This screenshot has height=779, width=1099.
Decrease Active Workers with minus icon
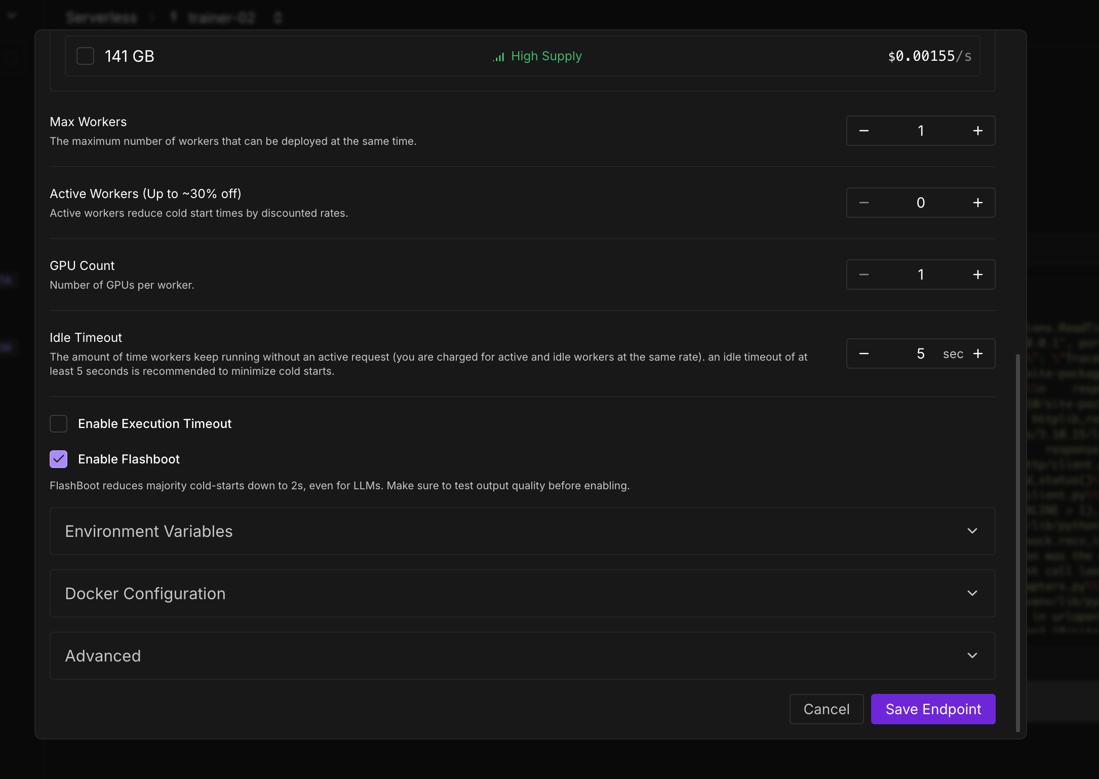(864, 203)
